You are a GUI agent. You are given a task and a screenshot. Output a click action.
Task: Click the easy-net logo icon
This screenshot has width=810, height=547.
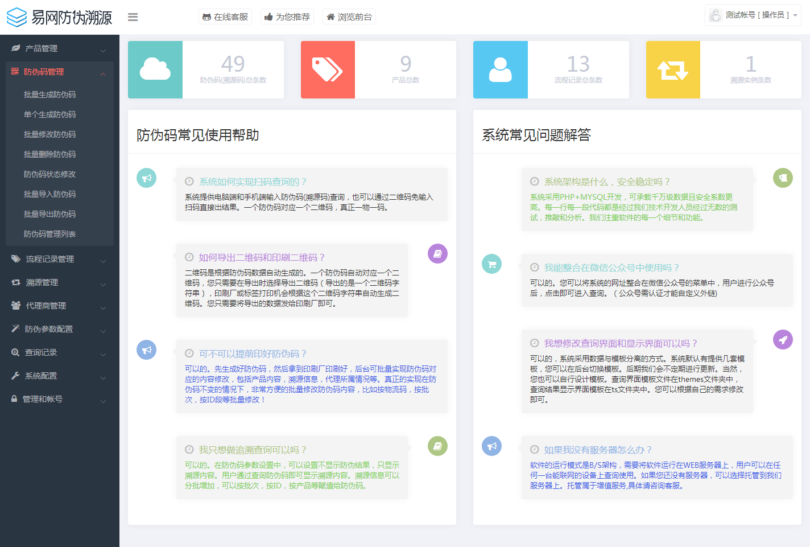point(16,17)
